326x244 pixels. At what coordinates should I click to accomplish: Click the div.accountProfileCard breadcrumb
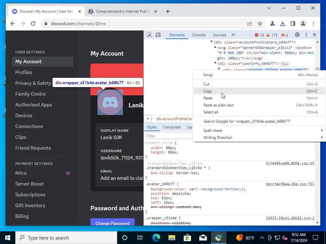click(174, 119)
